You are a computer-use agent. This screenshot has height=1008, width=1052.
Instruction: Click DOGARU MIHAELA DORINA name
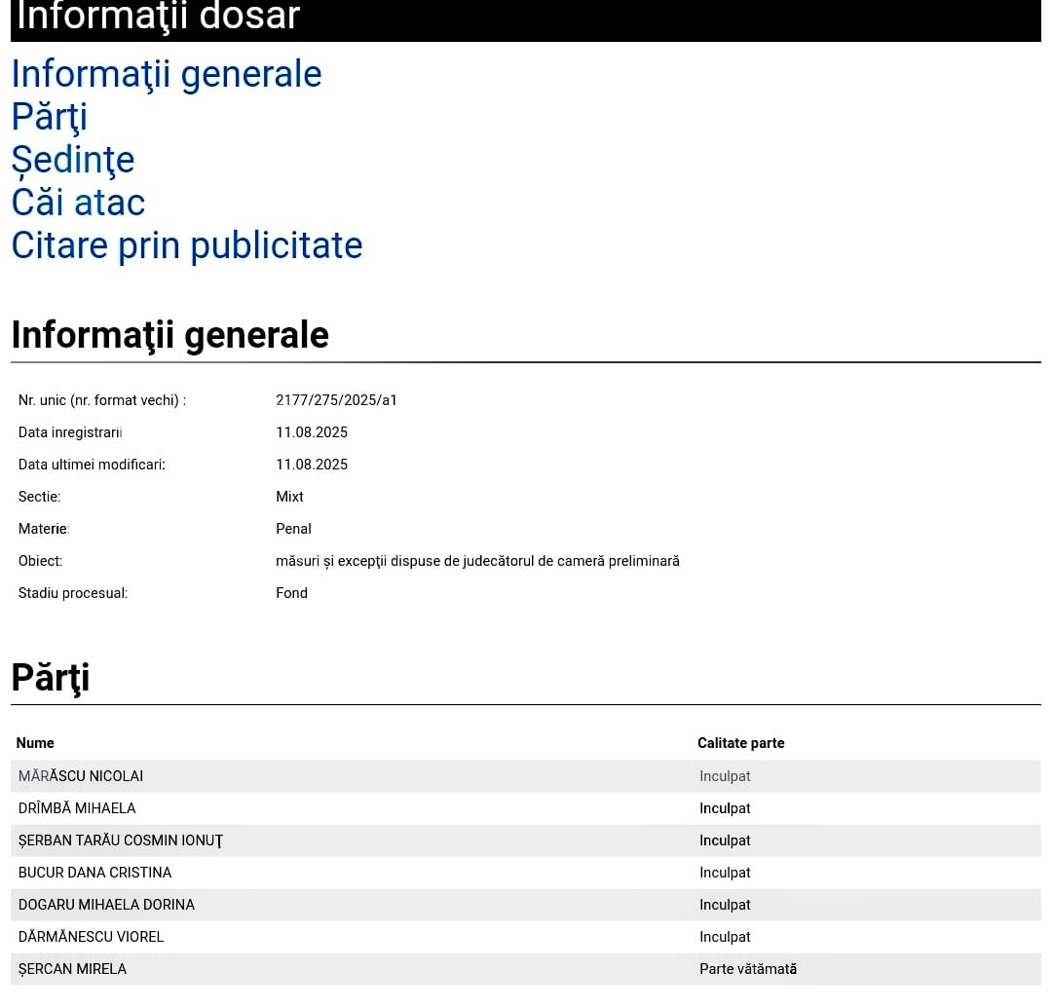[106, 905]
